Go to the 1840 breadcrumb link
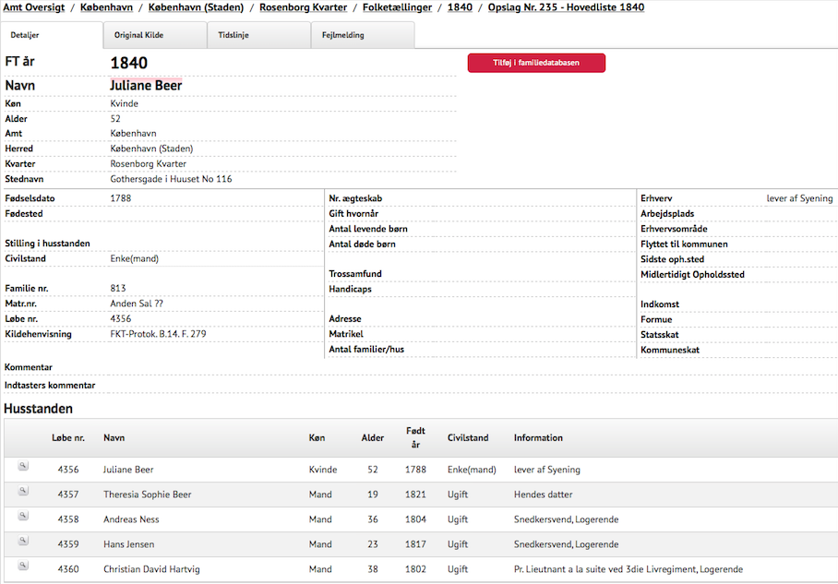This screenshot has height=584, width=838. 460,7
